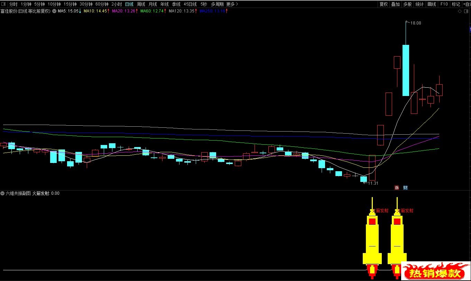This screenshot has width=471, height=281.
Task: Click the 叠加 overlay button
Action: [x=395, y=4]
